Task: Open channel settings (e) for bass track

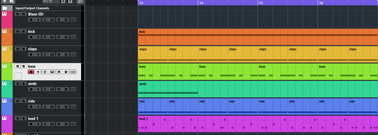Action: (45, 72)
